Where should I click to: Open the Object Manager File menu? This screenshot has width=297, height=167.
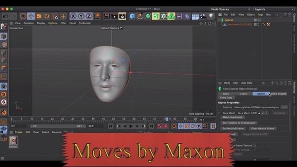226,14
